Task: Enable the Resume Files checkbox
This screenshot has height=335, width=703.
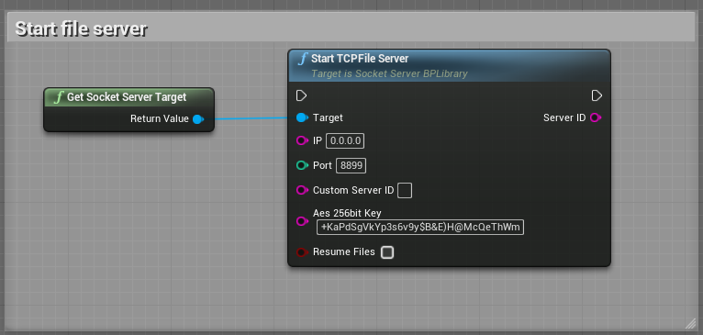Action: [387, 252]
